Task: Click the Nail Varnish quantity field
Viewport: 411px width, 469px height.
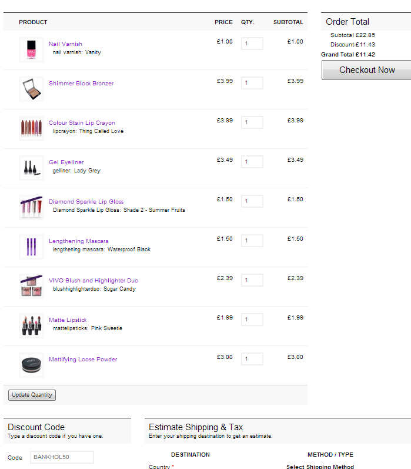Action: point(252,44)
